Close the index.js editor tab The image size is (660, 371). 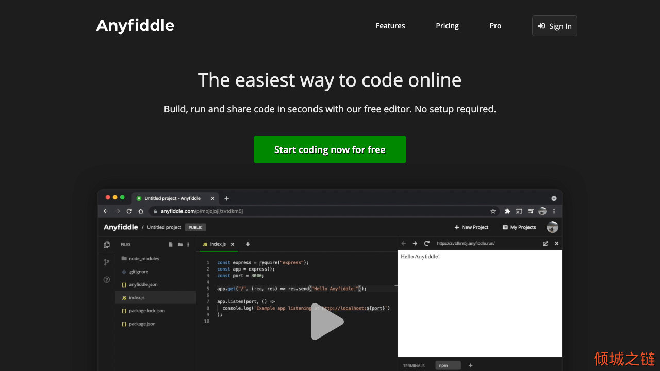click(233, 244)
